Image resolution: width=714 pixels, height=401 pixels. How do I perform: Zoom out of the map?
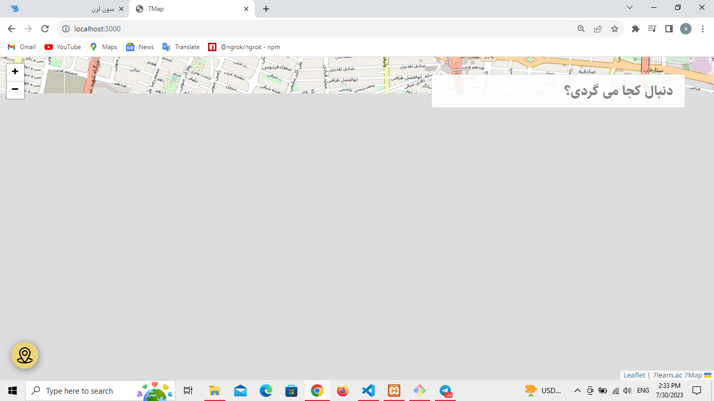tap(15, 89)
